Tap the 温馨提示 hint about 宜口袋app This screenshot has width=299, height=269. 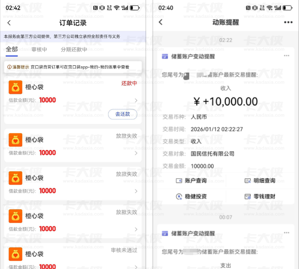point(73,67)
